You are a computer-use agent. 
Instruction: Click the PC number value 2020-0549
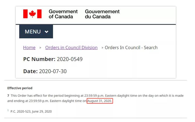tap(70, 59)
